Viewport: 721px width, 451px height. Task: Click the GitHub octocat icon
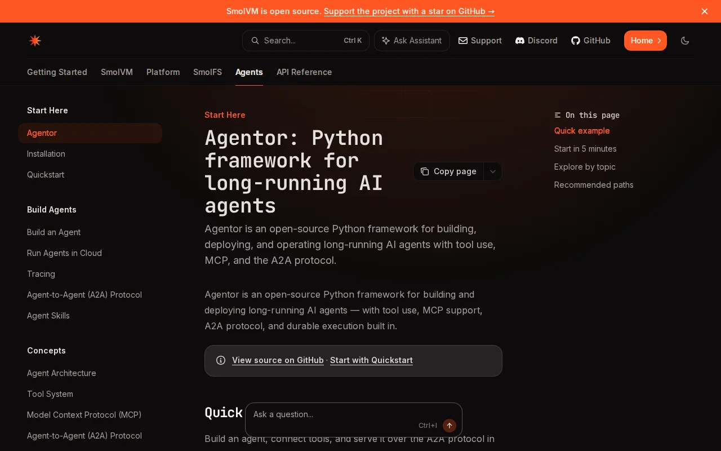576,41
